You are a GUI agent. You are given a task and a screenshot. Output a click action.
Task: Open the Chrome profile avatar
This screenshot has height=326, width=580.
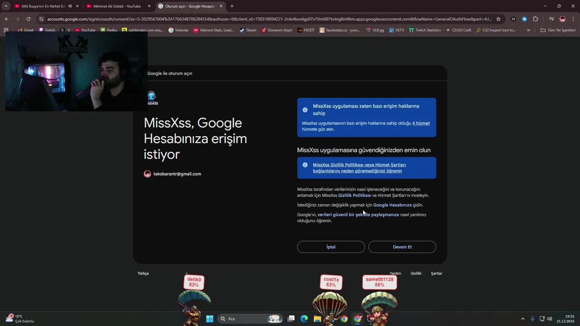point(562,19)
